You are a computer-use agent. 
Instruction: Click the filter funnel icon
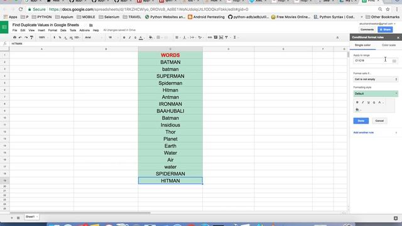pos(227,38)
